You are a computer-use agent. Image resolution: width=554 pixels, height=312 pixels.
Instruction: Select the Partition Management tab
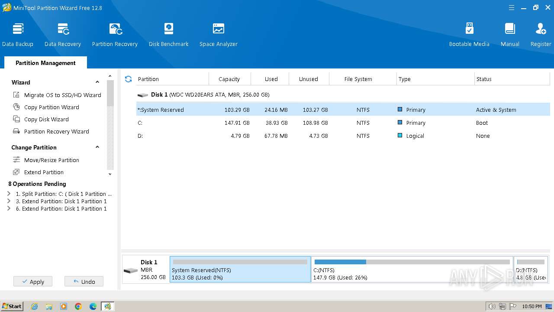(45, 63)
